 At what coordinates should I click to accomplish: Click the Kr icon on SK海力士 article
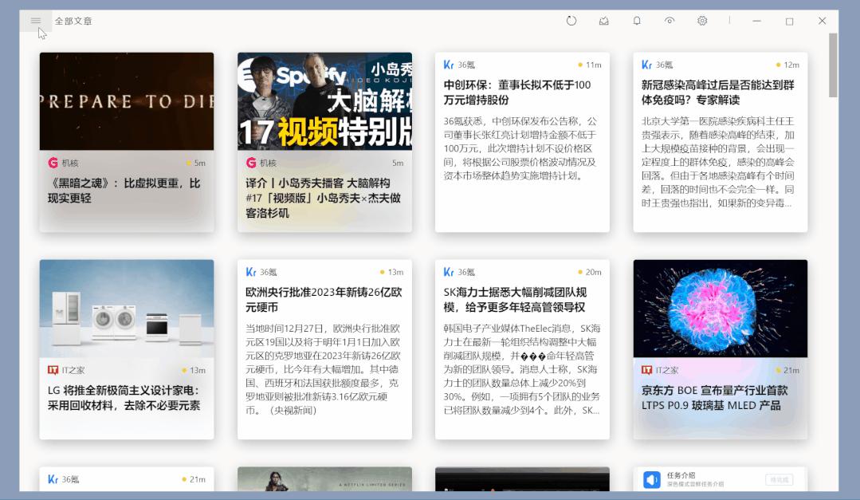point(450,271)
